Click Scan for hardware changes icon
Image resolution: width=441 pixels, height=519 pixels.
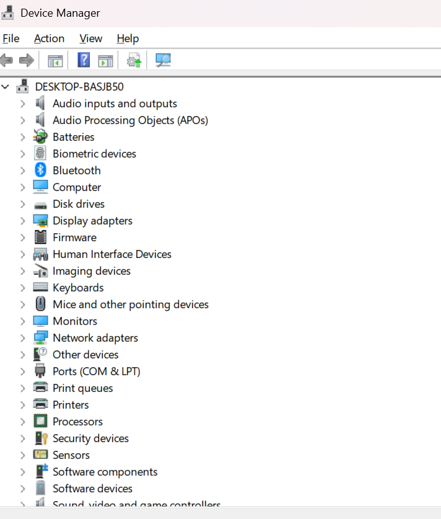point(163,60)
